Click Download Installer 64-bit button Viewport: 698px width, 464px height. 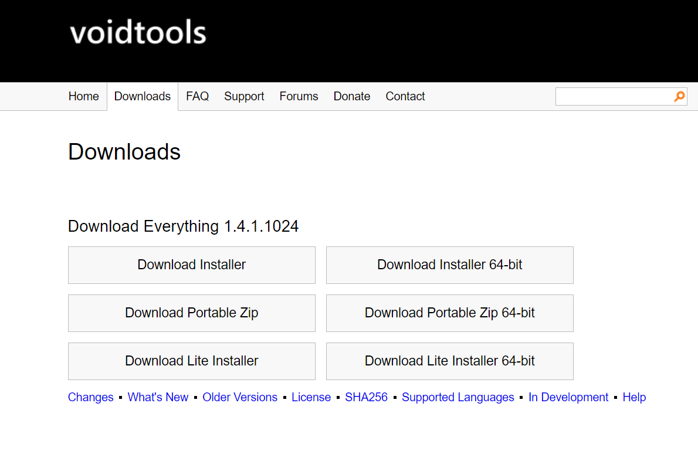pyautogui.click(x=450, y=265)
